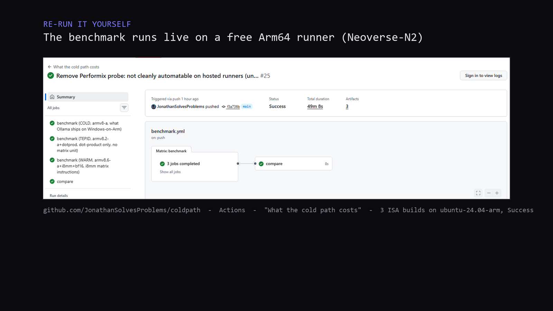Click the green check next to 3 jobs completed
This screenshot has height=311, width=553.
point(162,164)
